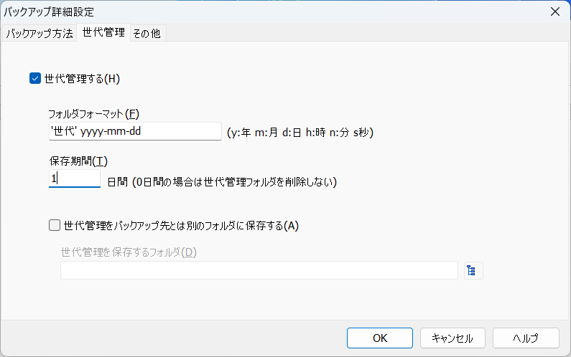The image size is (571, 357).
Task: Click the 世代管理を保存するフォルダ path field
Action: pyautogui.click(x=259, y=270)
